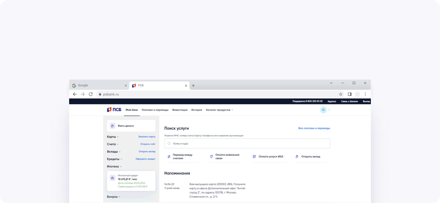The width and height of the screenshot is (440, 203).
Task: Click the user profile avatar icon
Action: 323,110
